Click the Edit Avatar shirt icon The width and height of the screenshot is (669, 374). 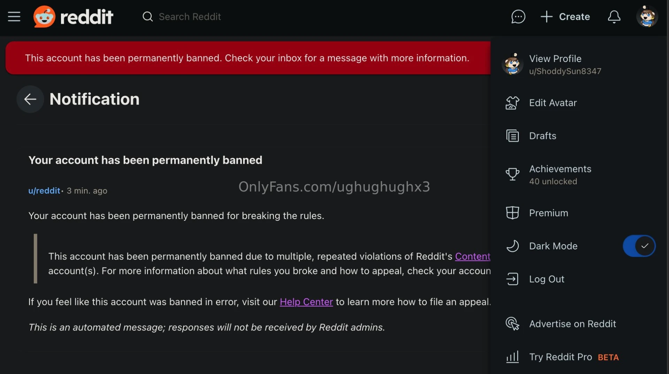(x=512, y=103)
